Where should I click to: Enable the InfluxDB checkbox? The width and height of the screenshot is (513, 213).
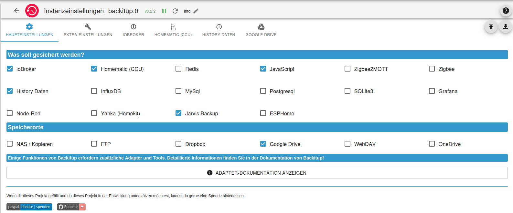tap(94, 91)
